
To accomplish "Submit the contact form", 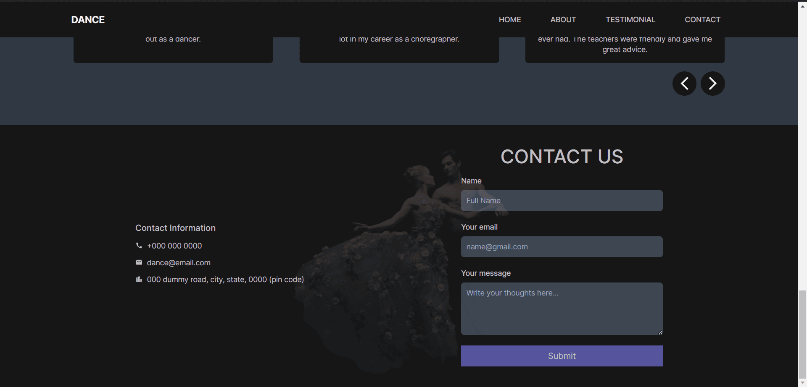I will click(562, 356).
